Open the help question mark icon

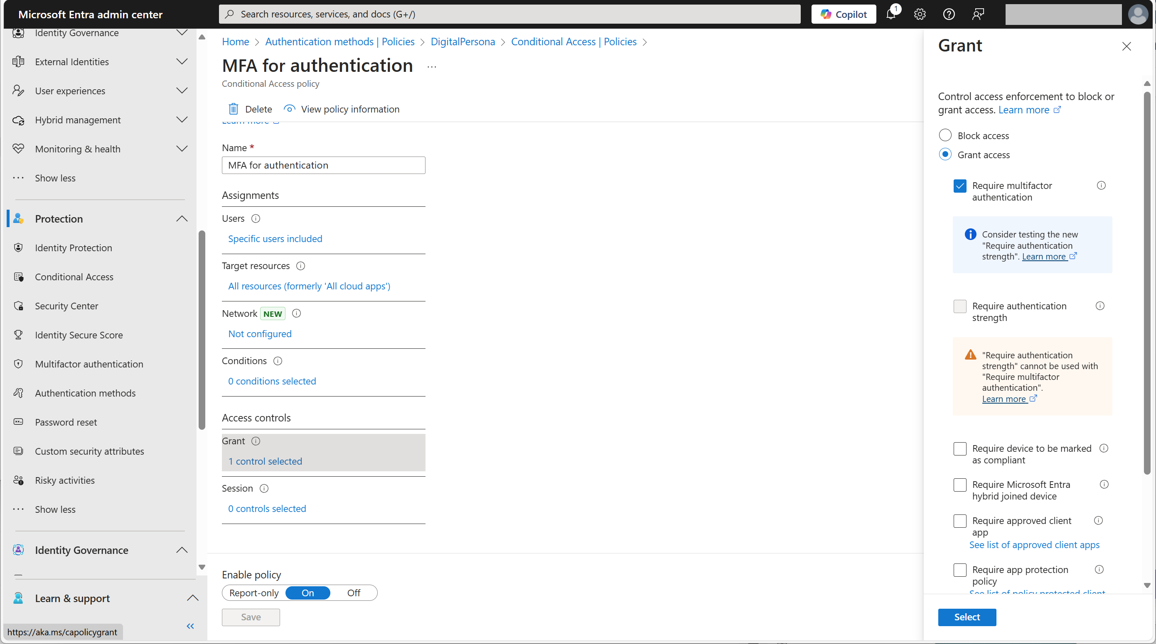pos(949,15)
